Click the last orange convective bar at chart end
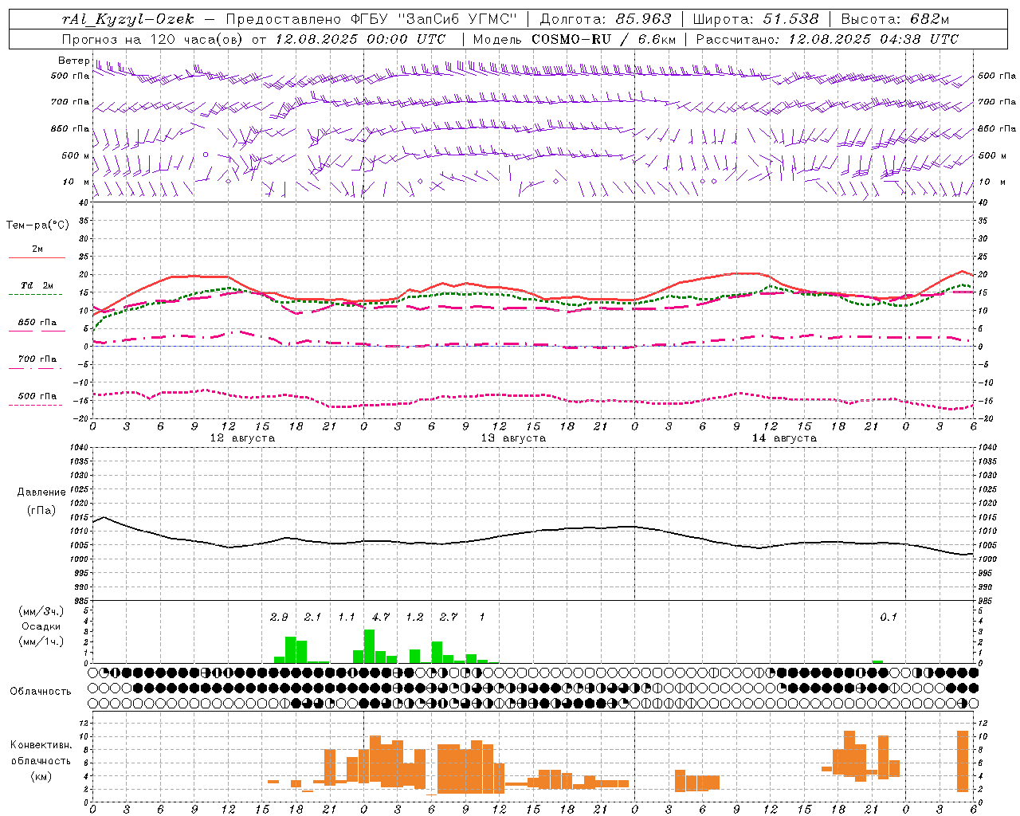This screenshot has width=1020, height=816. (x=963, y=761)
